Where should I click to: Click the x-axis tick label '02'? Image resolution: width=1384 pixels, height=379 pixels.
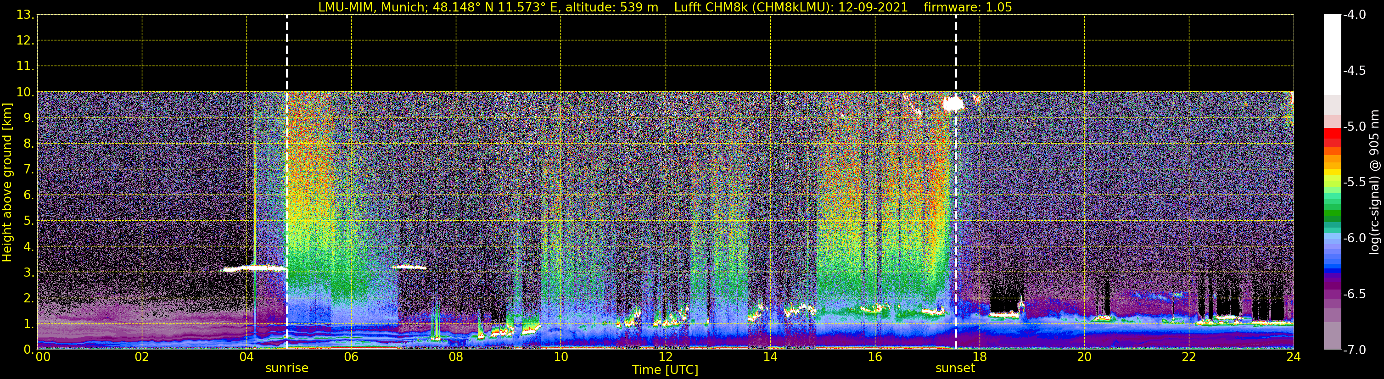tap(141, 357)
